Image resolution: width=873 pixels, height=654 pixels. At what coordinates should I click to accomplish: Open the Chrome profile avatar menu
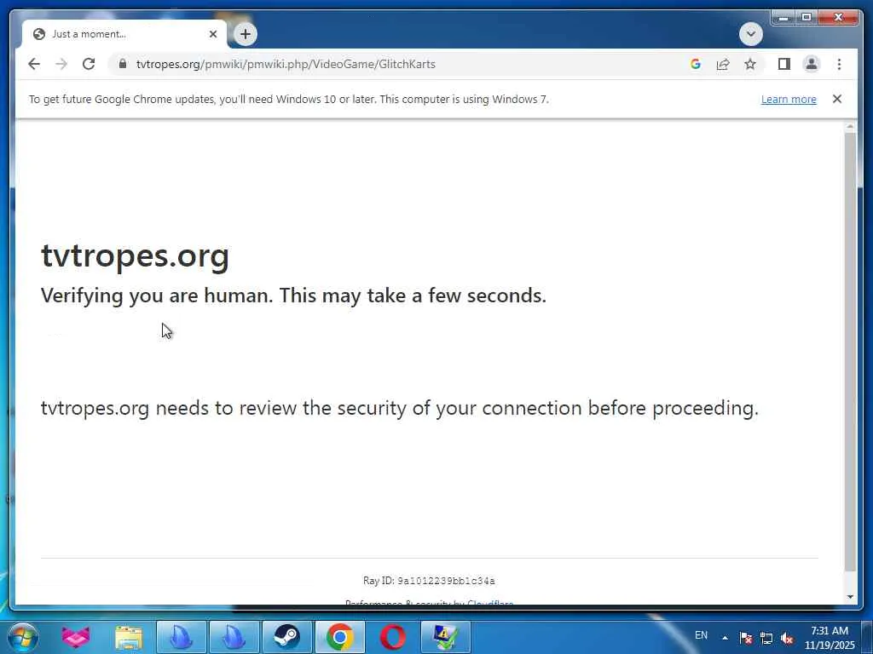point(812,64)
